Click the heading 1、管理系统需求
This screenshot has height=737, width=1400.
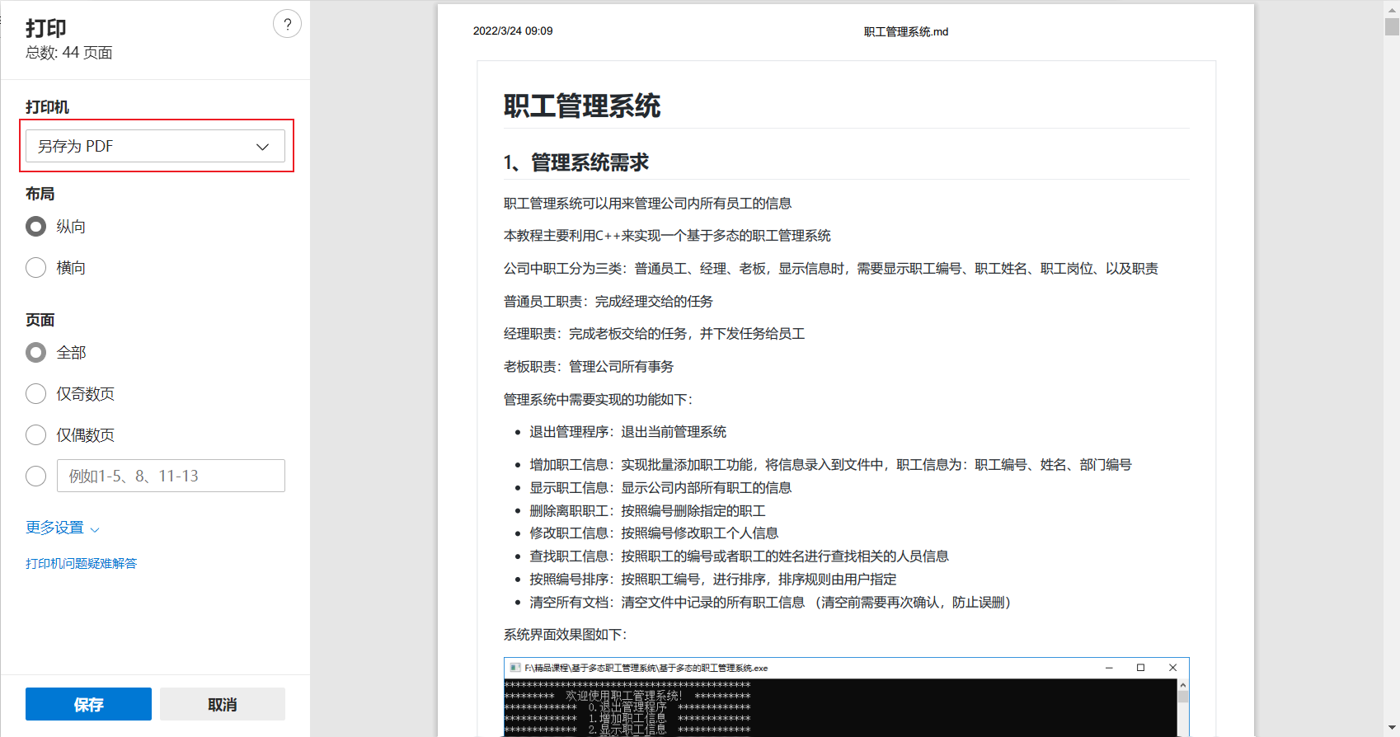pyautogui.click(x=576, y=162)
